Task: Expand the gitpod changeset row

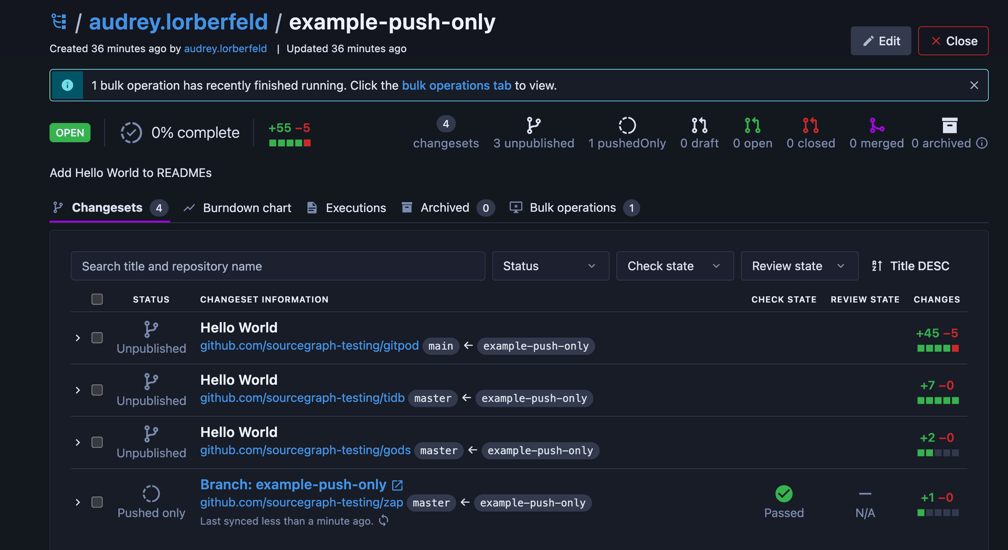Action: tap(78, 338)
